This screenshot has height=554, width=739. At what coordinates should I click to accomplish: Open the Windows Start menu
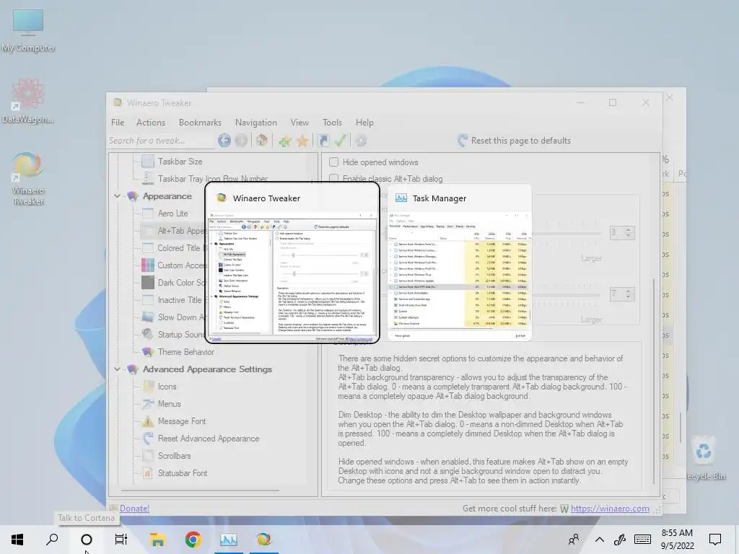pyautogui.click(x=17, y=540)
